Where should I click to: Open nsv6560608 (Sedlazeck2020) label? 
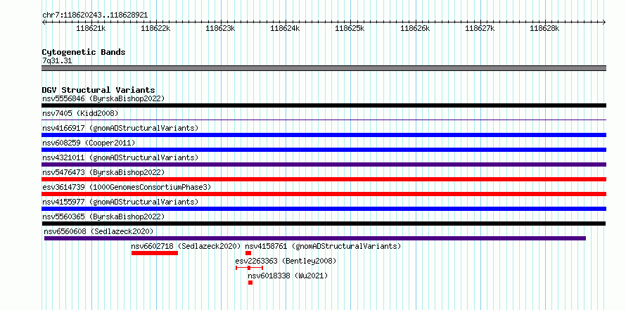pos(98,231)
